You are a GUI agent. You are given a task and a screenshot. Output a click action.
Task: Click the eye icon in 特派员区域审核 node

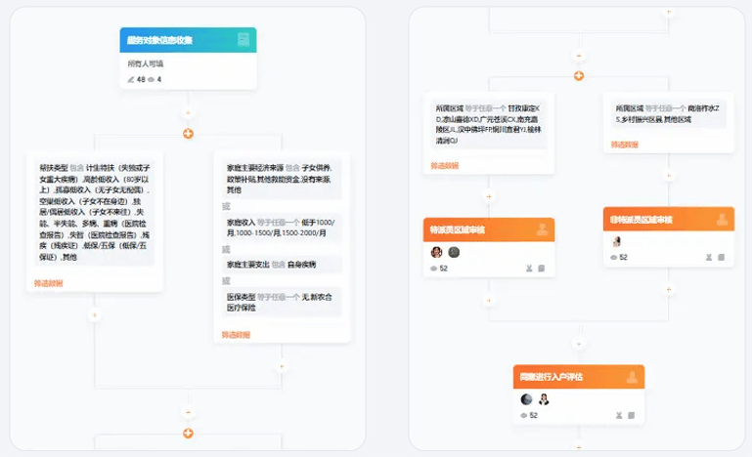pyautogui.click(x=435, y=268)
